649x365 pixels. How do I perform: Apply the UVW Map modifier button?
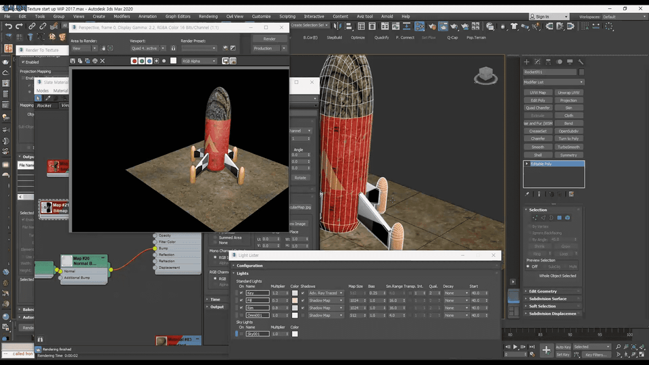[x=537, y=93]
